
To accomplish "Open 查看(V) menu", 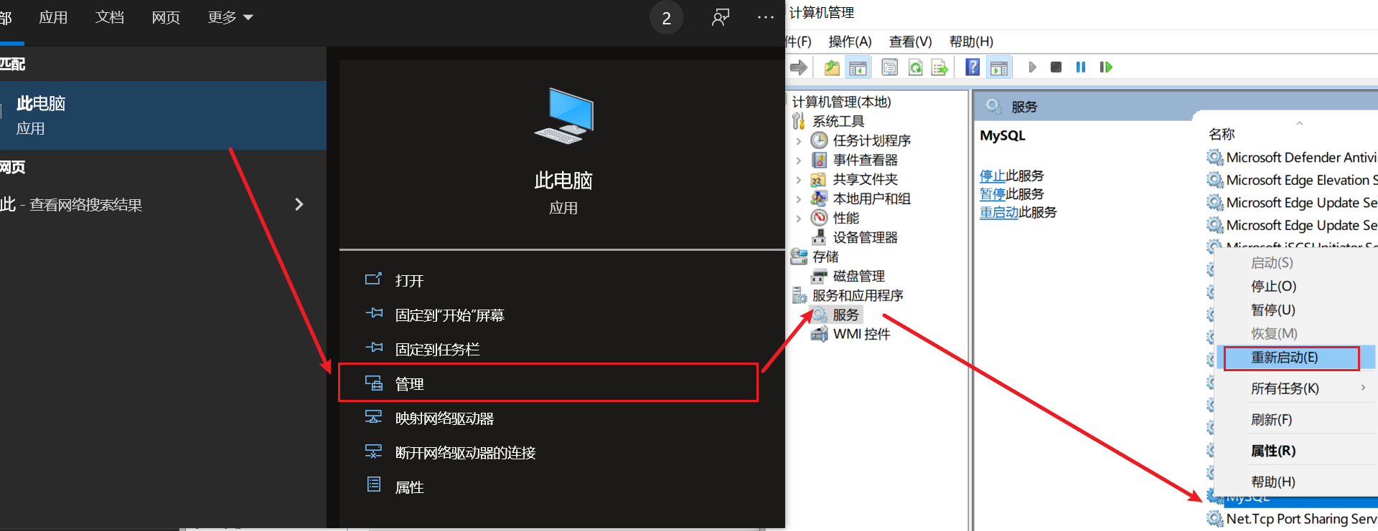I will pos(910,42).
